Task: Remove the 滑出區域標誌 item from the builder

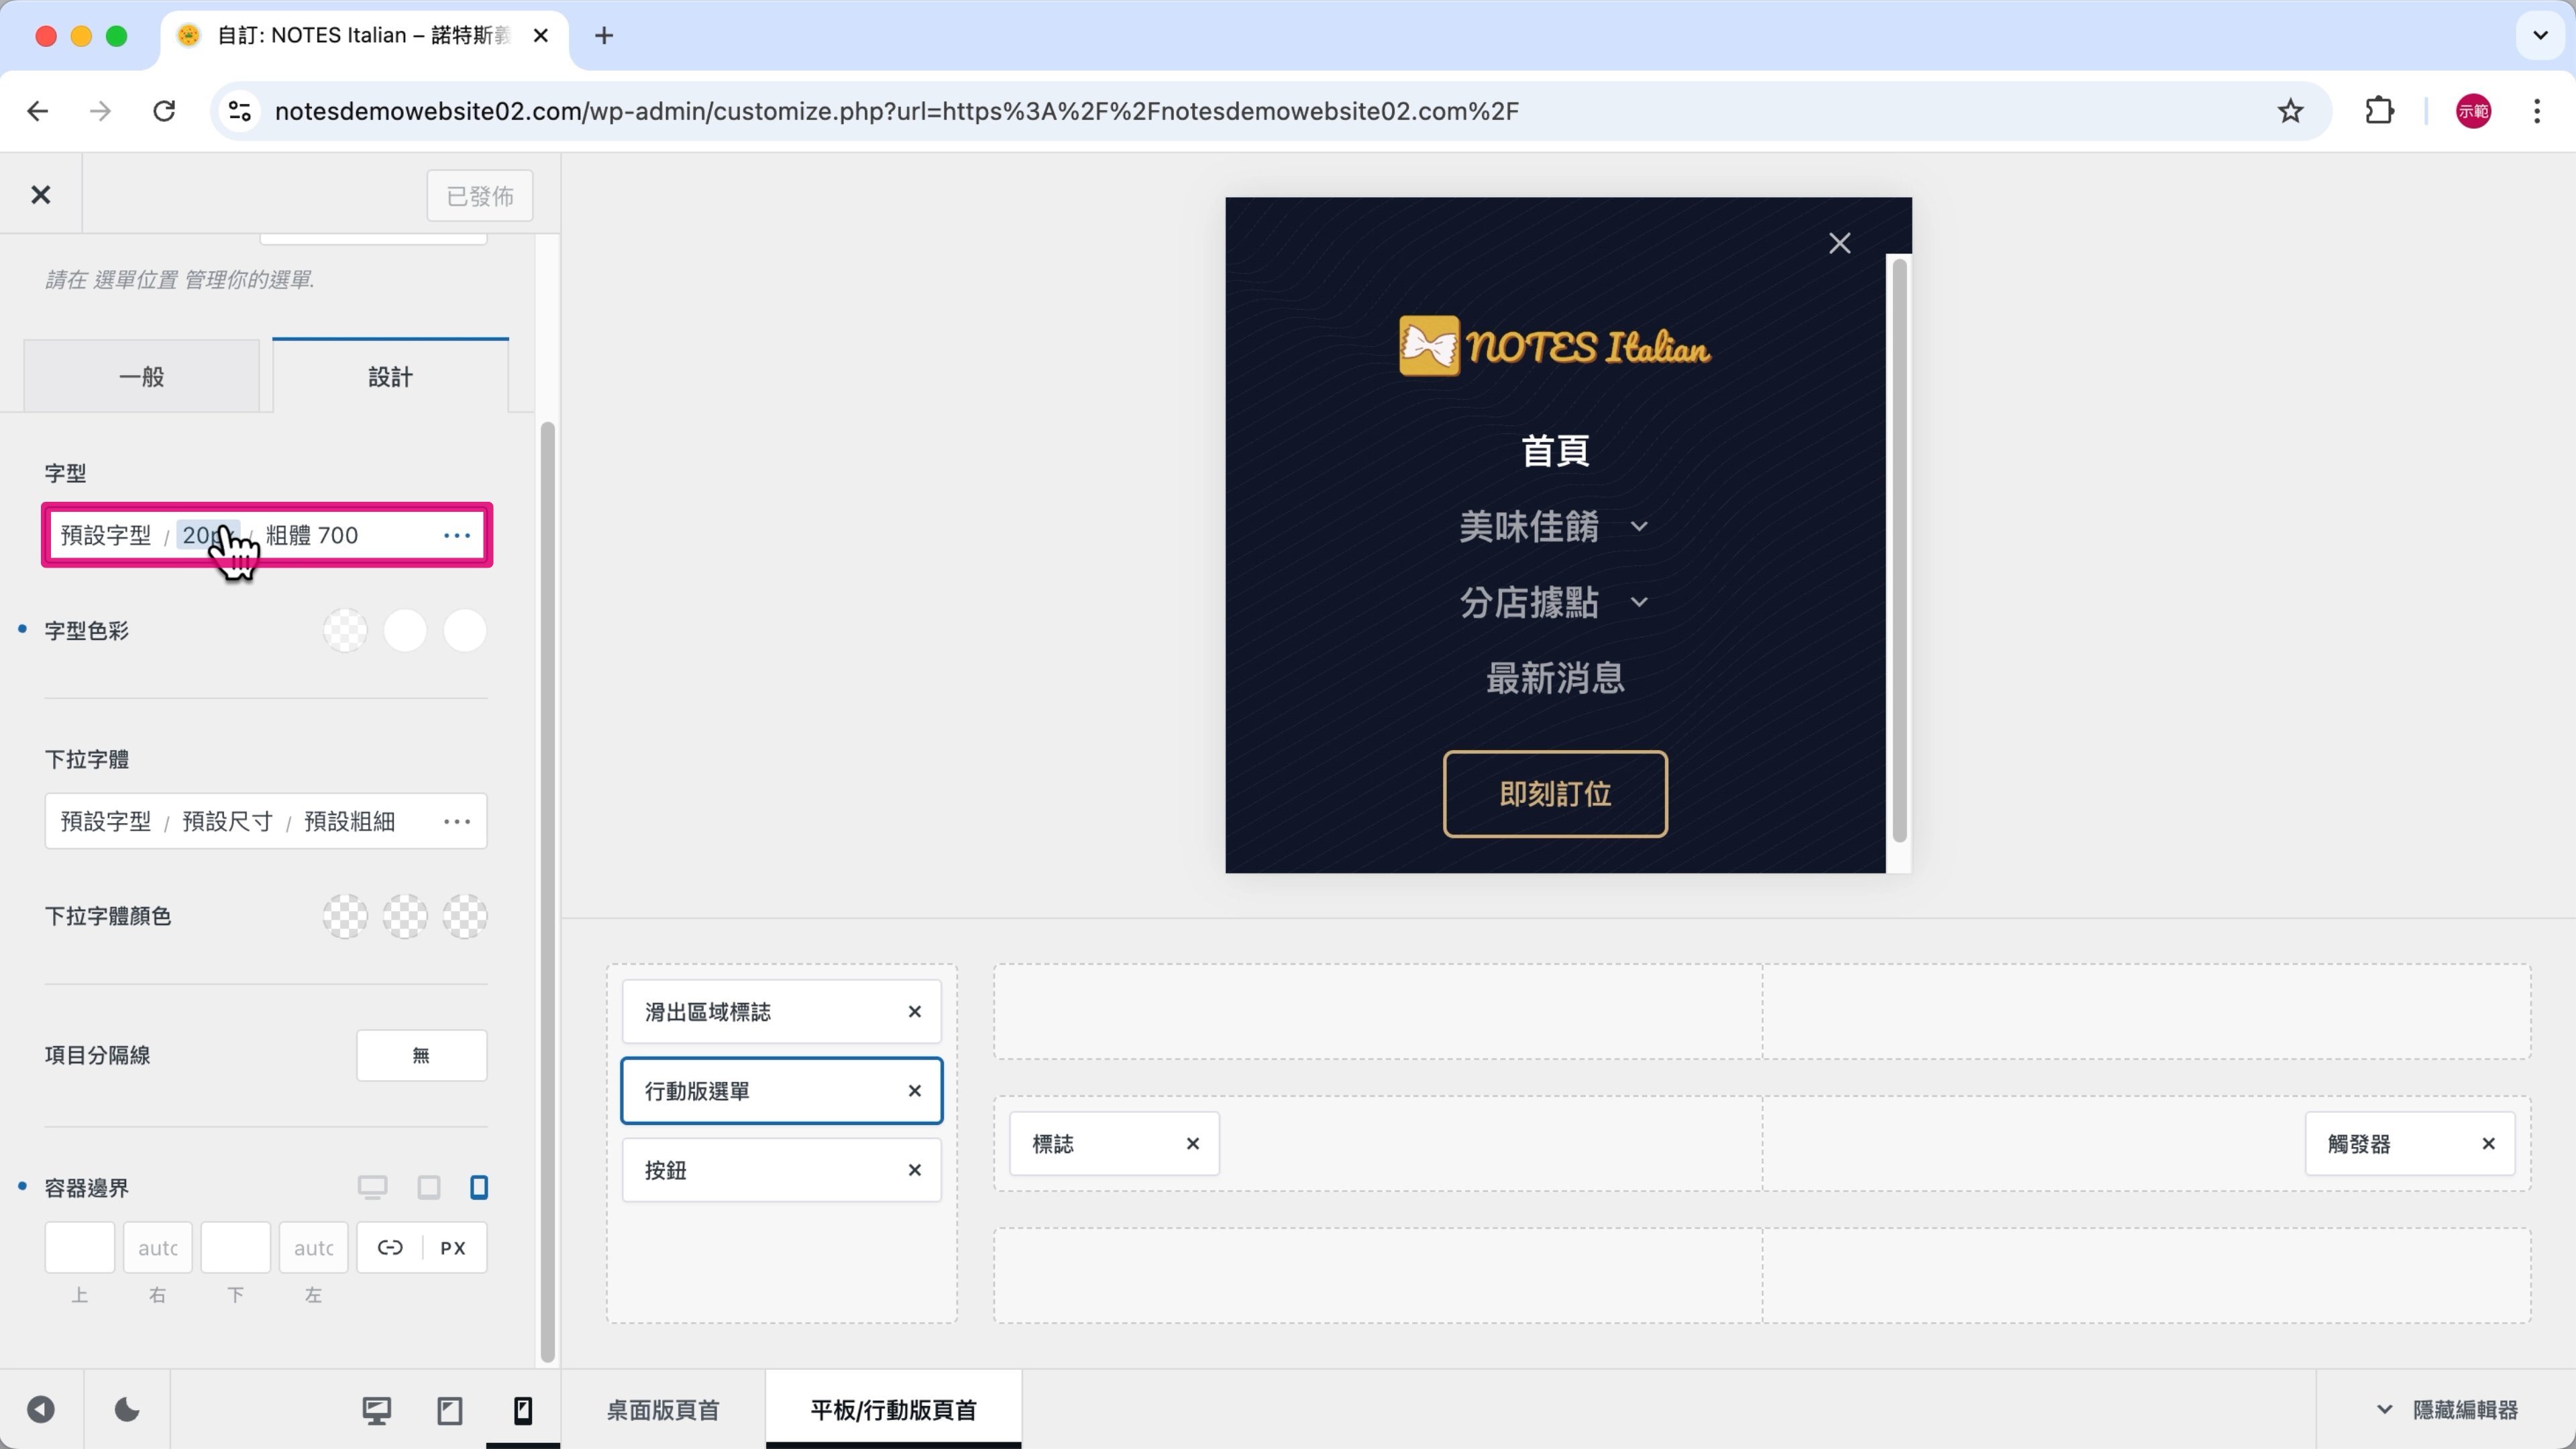Action: point(914,1012)
